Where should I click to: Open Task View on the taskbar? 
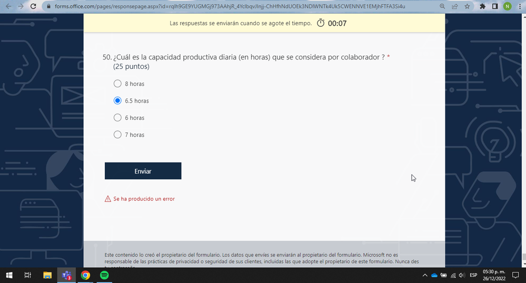(28, 275)
